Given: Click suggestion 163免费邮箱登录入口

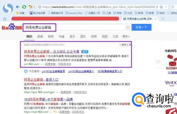Looking at the screenshot, I should tap(110, 71).
